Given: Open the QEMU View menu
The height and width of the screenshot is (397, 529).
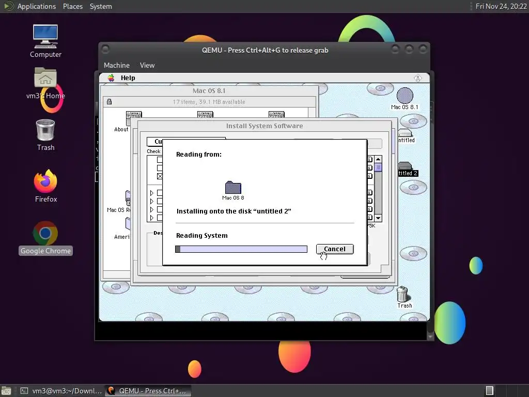Looking at the screenshot, I should [x=147, y=65].
